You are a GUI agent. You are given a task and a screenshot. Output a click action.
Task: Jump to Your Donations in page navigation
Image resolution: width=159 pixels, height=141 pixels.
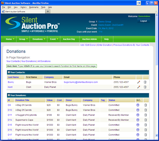29,61
